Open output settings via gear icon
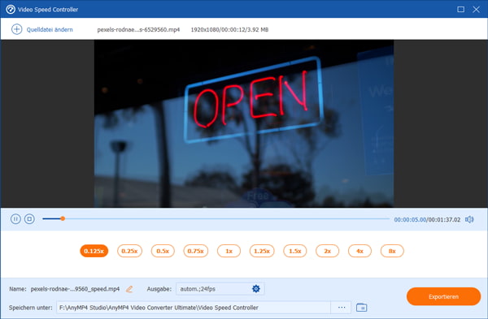This screenshot has height=319, width=488. click(256, 289)
